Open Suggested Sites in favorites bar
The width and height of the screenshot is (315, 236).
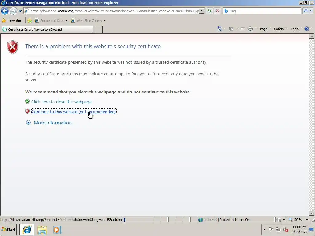point(51,21)
